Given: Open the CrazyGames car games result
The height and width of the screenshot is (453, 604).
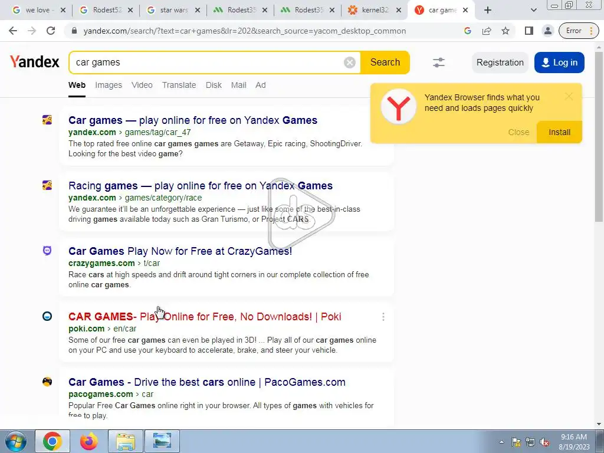Looking at the screenshot, I should click(x=180, y=251).
